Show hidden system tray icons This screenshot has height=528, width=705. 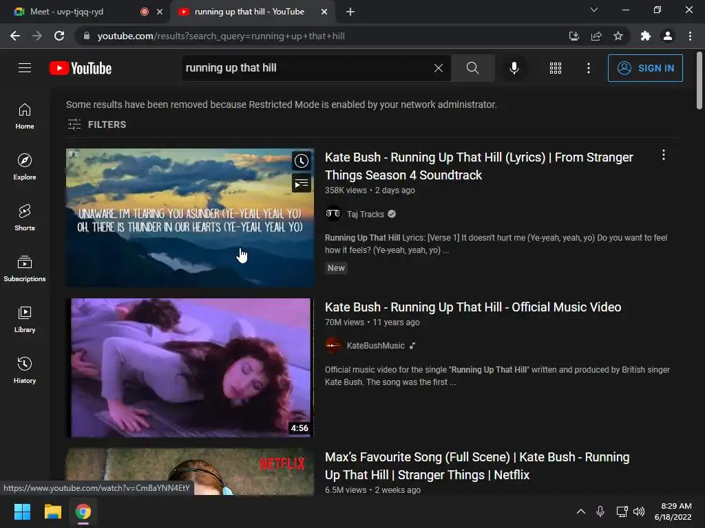[x=581, y=511]
